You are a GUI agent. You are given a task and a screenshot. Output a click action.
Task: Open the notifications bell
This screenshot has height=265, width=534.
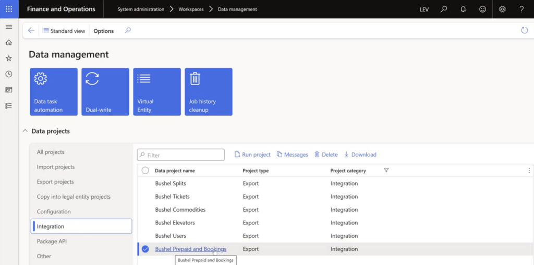463,9
